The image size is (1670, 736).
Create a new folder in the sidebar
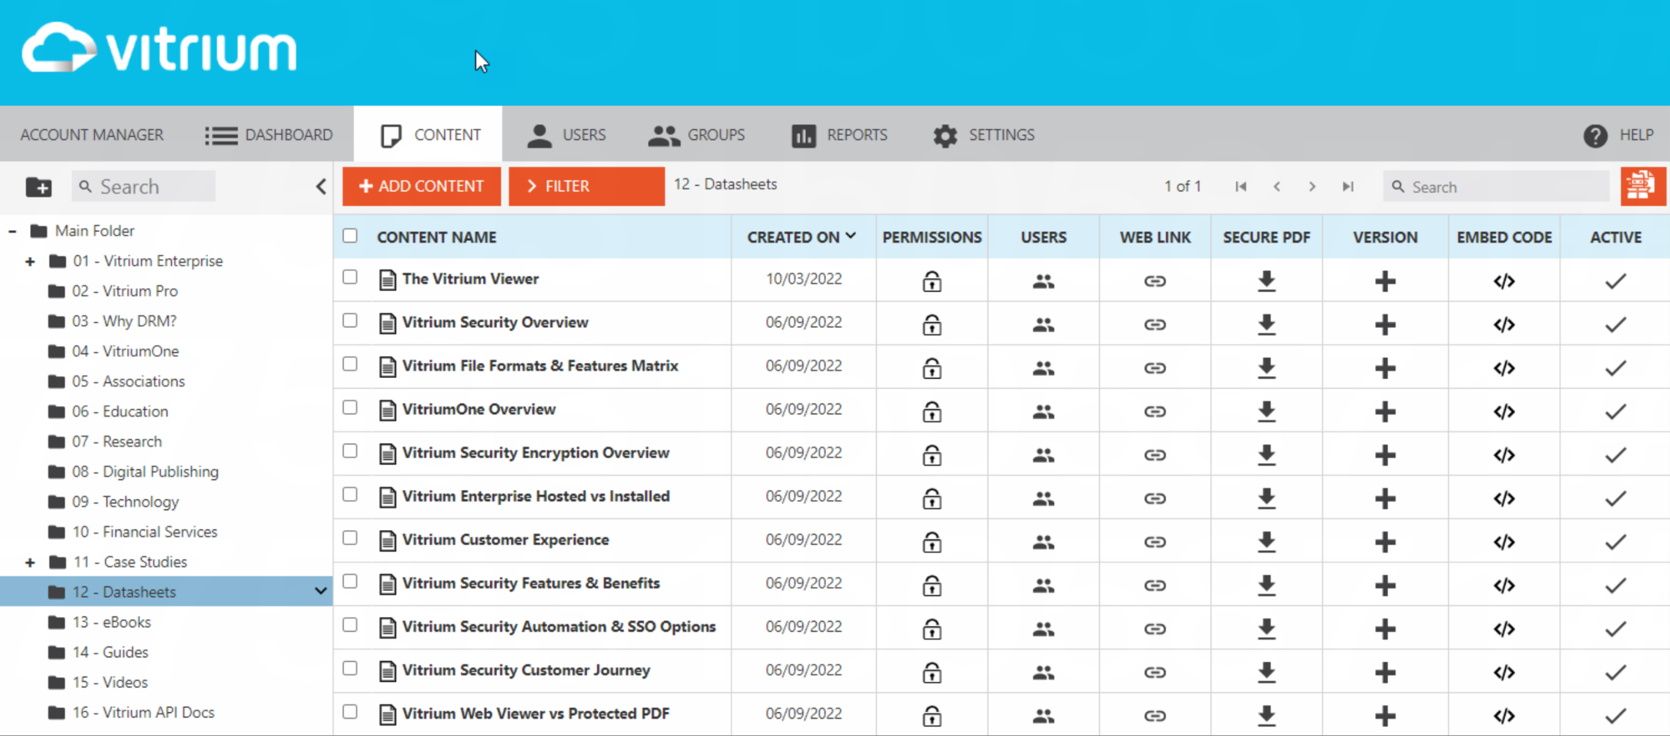coord(39,186)
